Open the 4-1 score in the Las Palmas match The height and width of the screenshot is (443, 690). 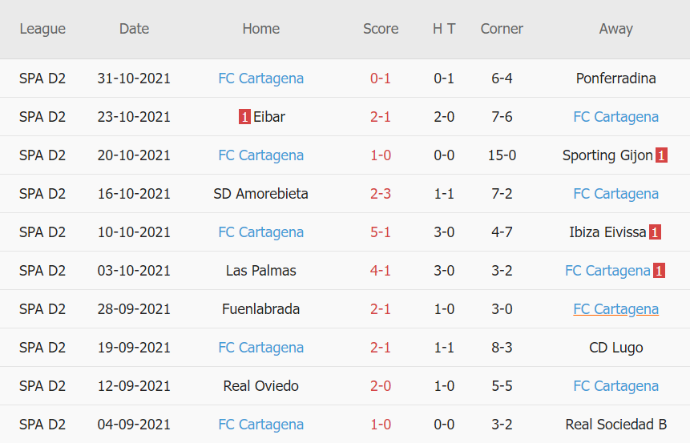tap(381, 271)
